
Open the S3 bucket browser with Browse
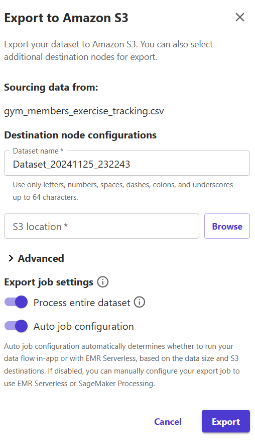[227, 226]
